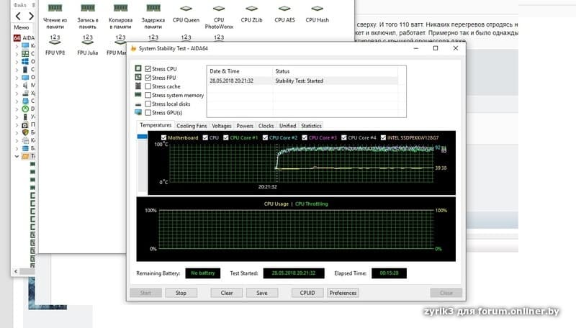Click the CPU chip icon beside Stress CPU
Screen dimensions: 576x328
coord(138,68)
